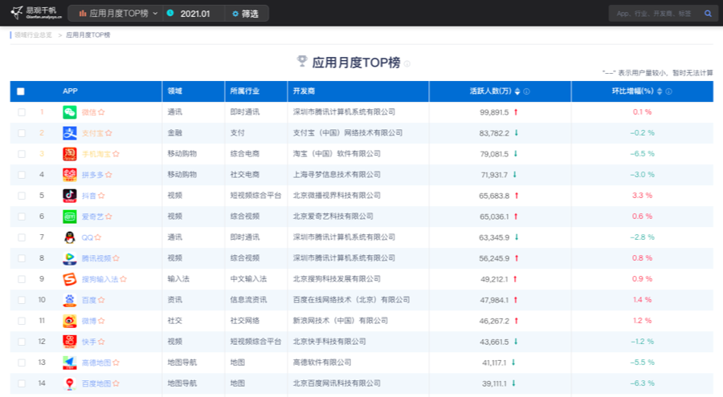This screenshot has width=723, height=397.
Task: Click the search magnifier icon
Action: [x=708, y=14]
